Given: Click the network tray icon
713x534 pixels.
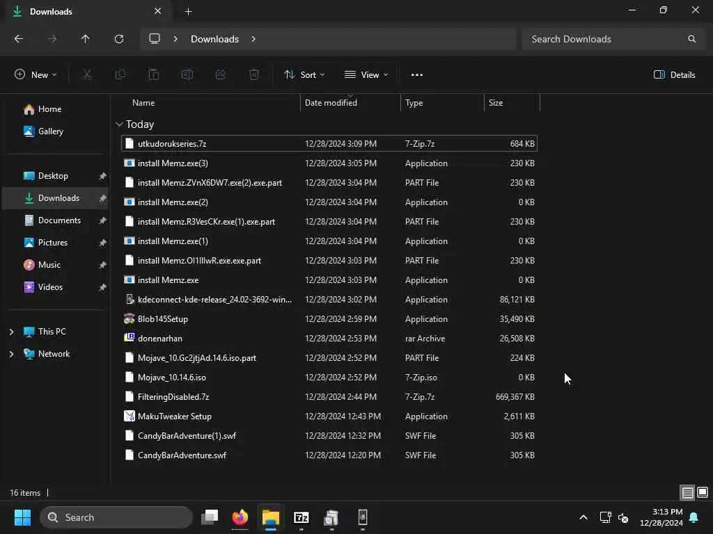Looking at the screenshot, I should point(605,517).
